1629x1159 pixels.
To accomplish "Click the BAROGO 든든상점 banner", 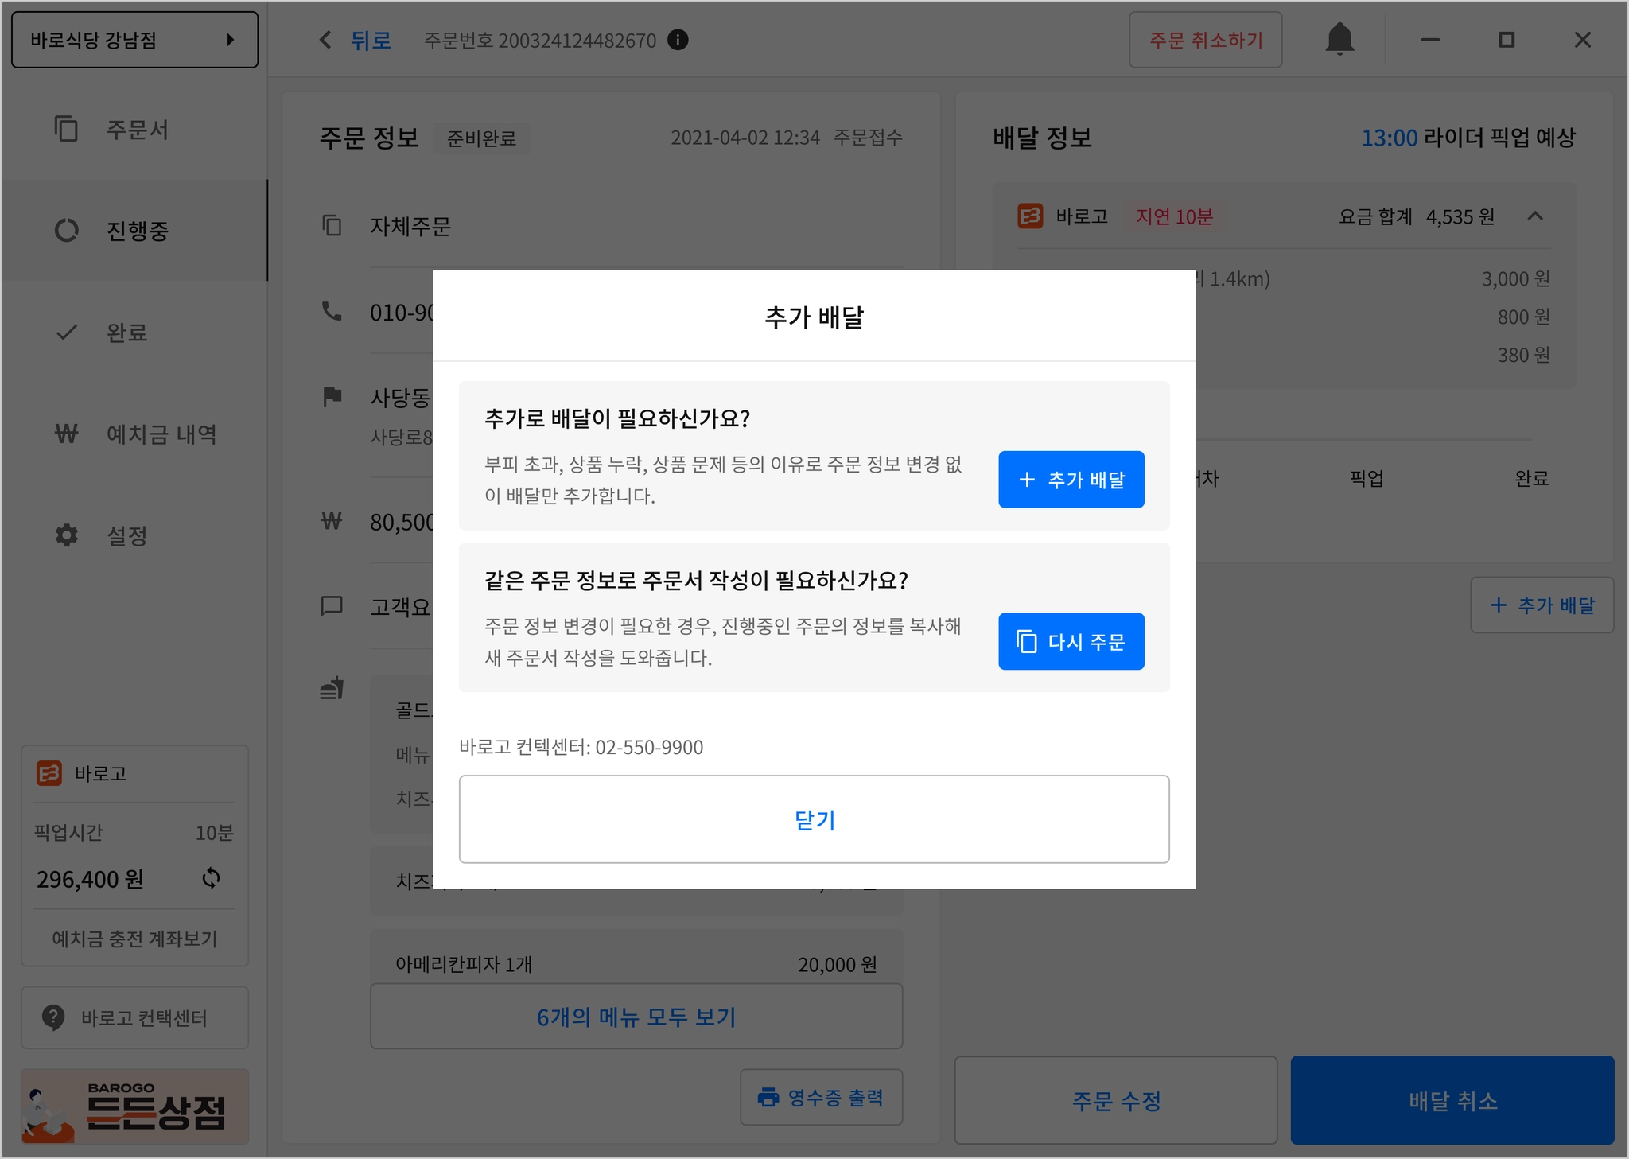I will click(134, 1106).
